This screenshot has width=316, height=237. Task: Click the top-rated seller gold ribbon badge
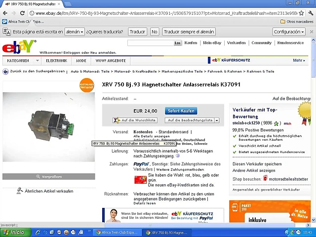point(305,113)
